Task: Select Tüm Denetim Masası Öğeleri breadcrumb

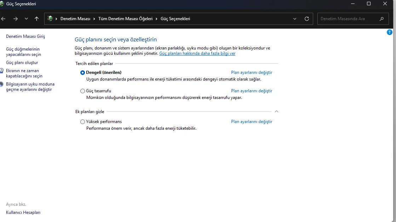Action: (x=125, y=19)
